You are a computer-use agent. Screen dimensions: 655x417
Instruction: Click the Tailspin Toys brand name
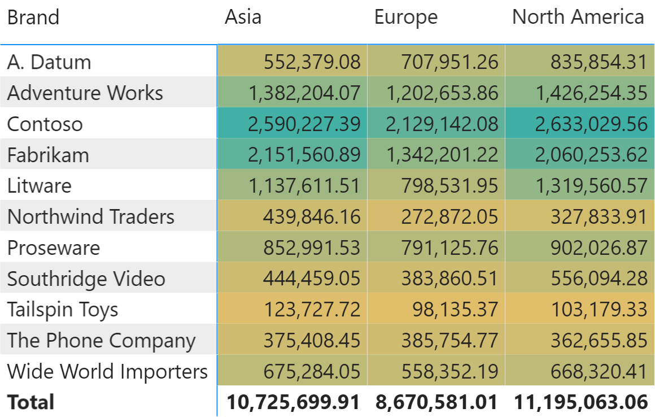click(x=63, y=310)
